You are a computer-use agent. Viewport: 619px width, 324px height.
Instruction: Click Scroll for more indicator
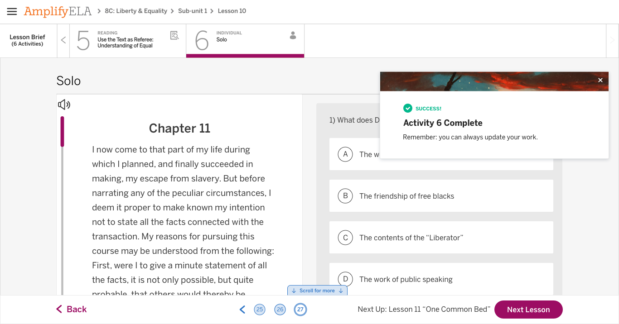[317, 291]
